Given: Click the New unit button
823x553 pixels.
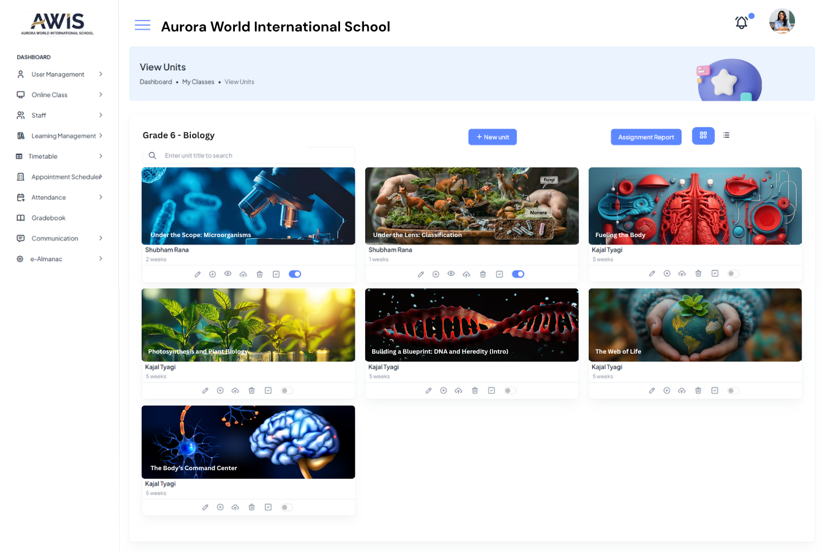Looking at the screenshot, I should pyautogui.click(x=492, y=137).
